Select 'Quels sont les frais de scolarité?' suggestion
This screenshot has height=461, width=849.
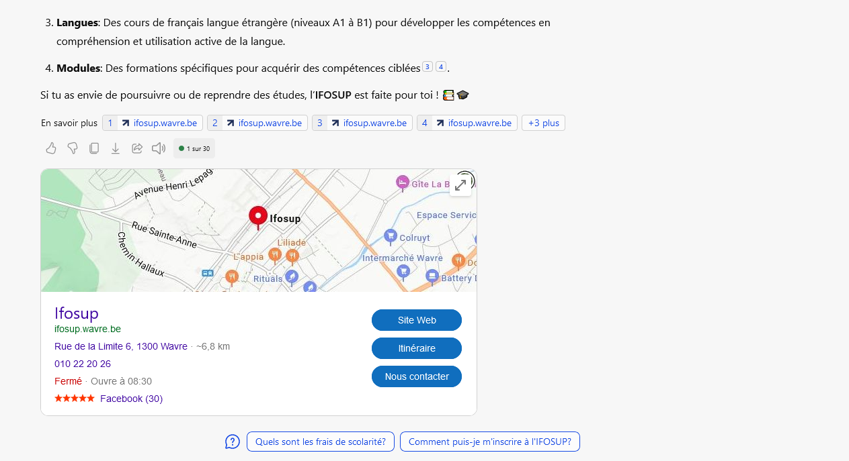tap(321, 442)
